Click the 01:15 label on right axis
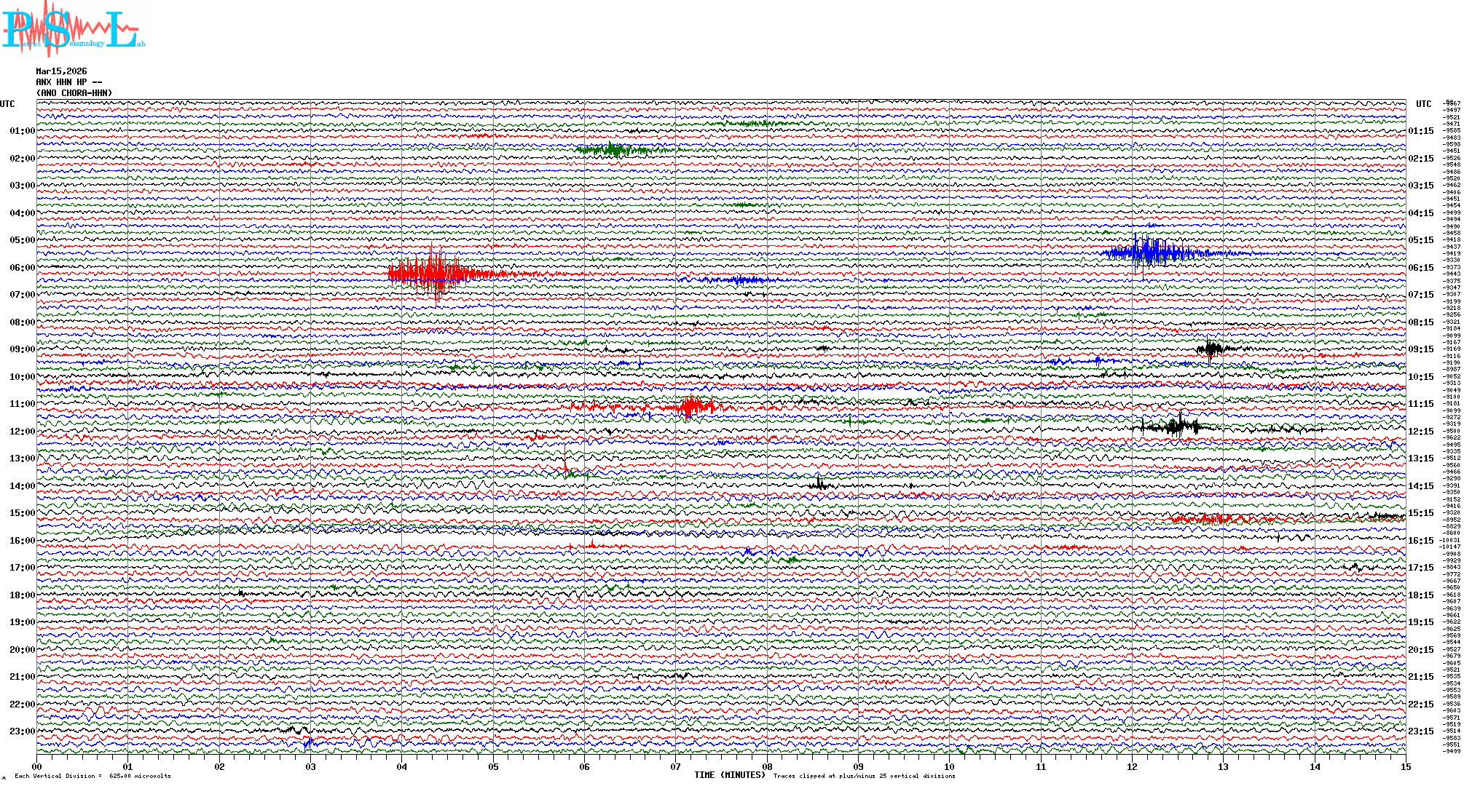Viewport: 1464px width, 786px height. coord(1420,131)
